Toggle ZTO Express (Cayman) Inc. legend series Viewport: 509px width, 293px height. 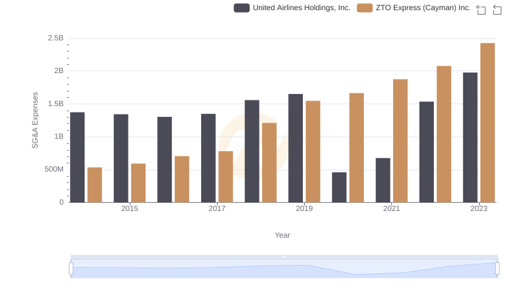pos(414,8)
